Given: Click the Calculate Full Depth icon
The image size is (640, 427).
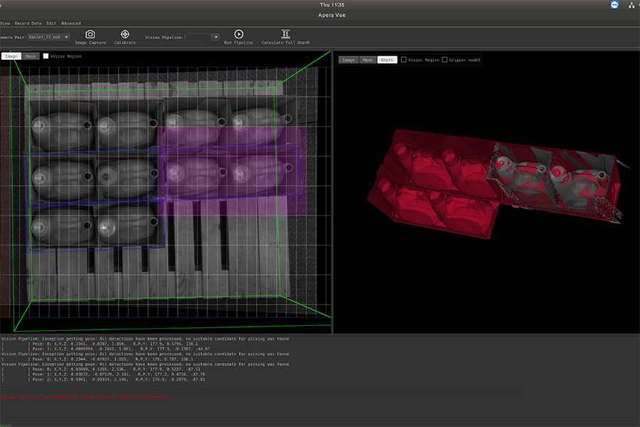Looking at the screenshot, I should [x=286, y=34].
